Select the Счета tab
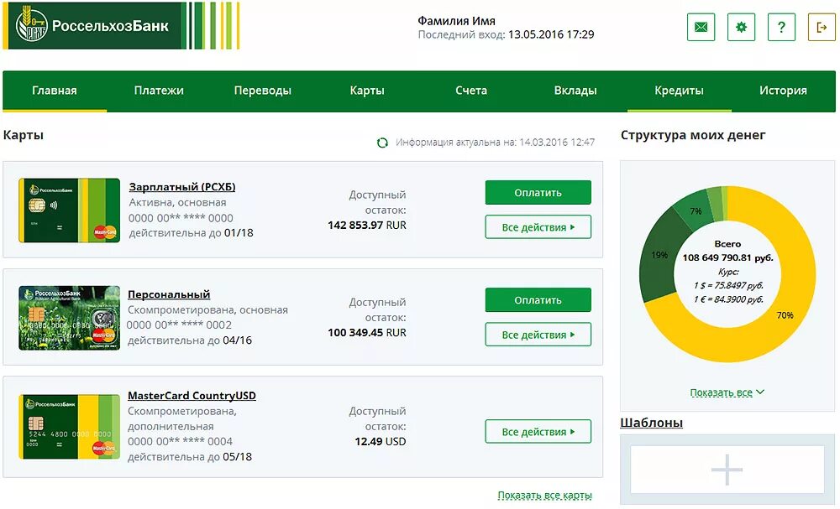840x509 pixels. [x=471, y=91]
